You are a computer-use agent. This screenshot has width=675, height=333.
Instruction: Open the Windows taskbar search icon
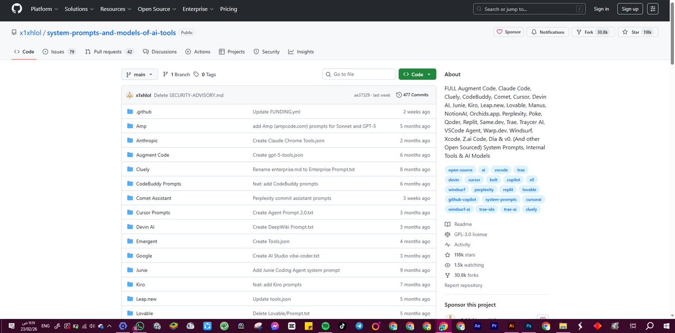point(650,326)
